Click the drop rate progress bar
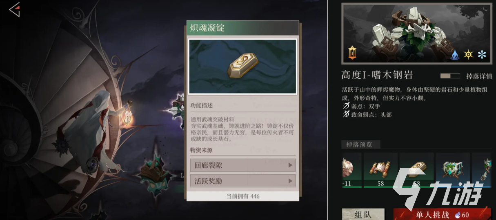 pos(450,76)
